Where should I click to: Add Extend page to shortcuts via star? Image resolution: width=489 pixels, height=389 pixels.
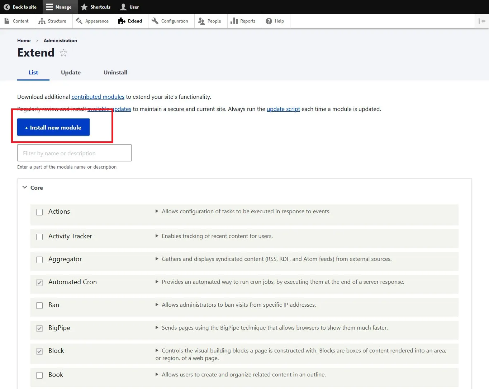point(63,53)
